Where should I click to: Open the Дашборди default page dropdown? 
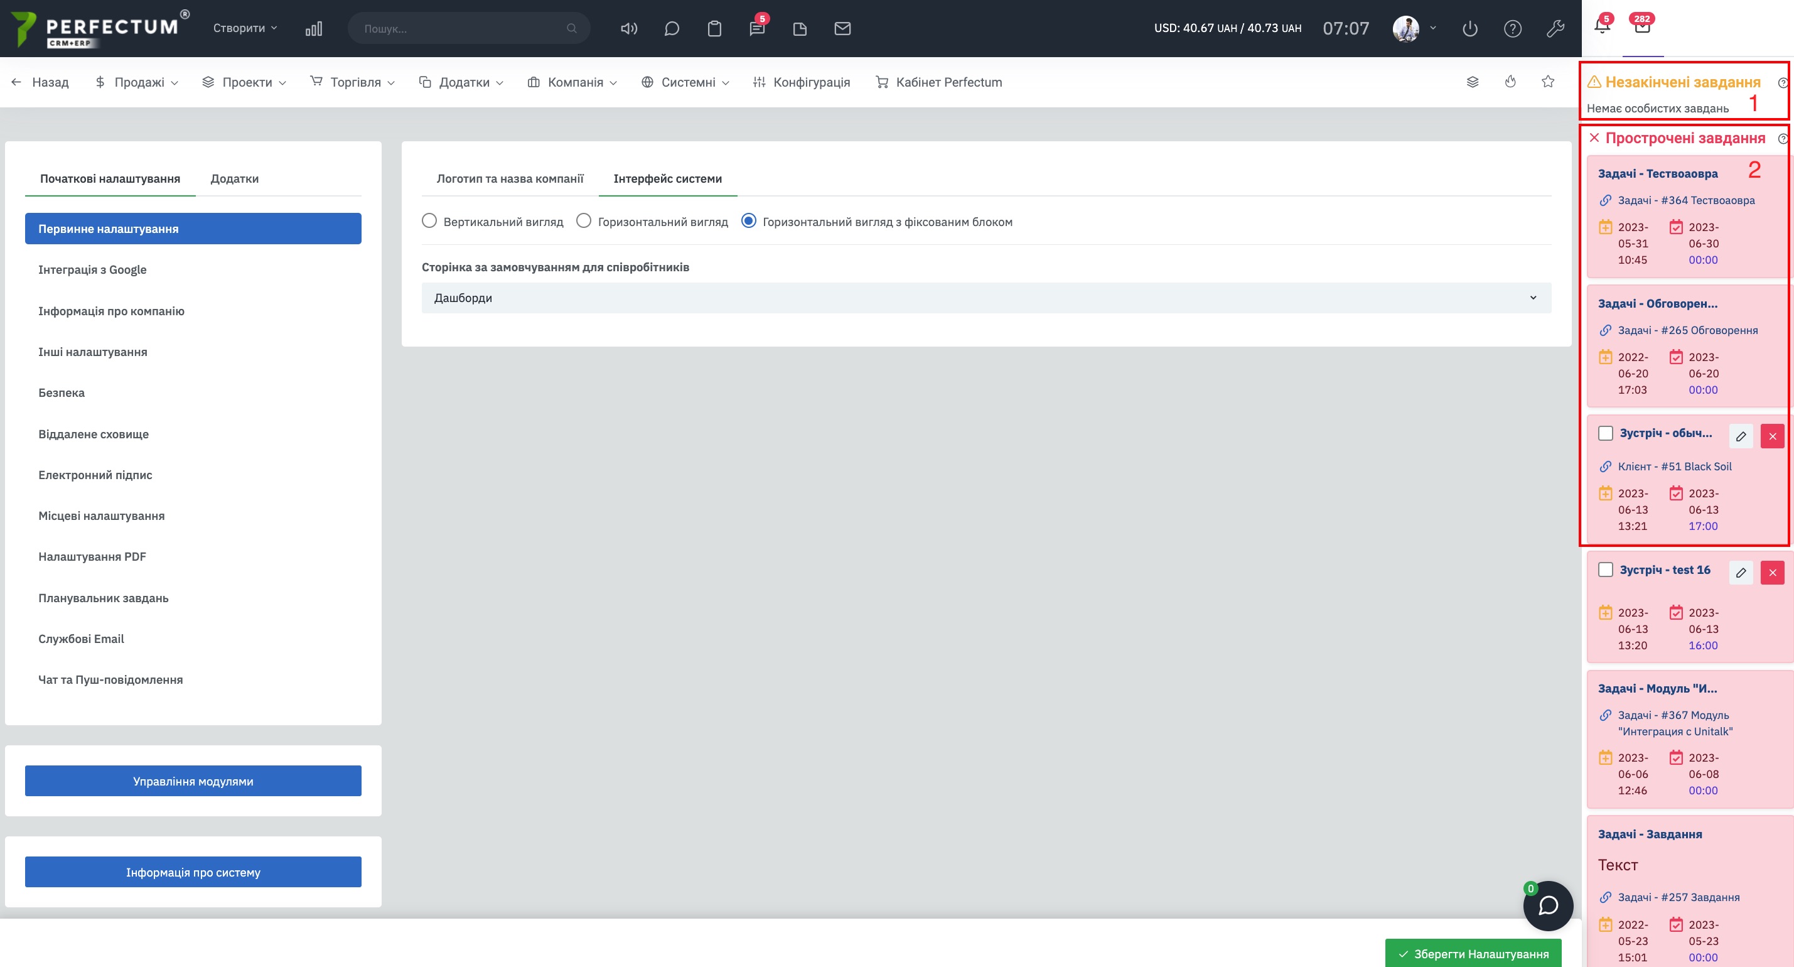pos(986,298)
